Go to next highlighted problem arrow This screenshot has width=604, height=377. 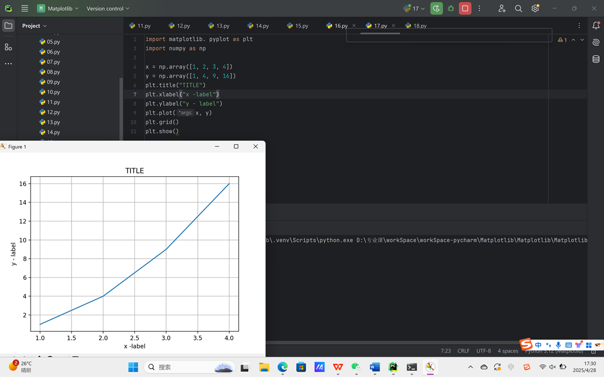coord(582,40)
